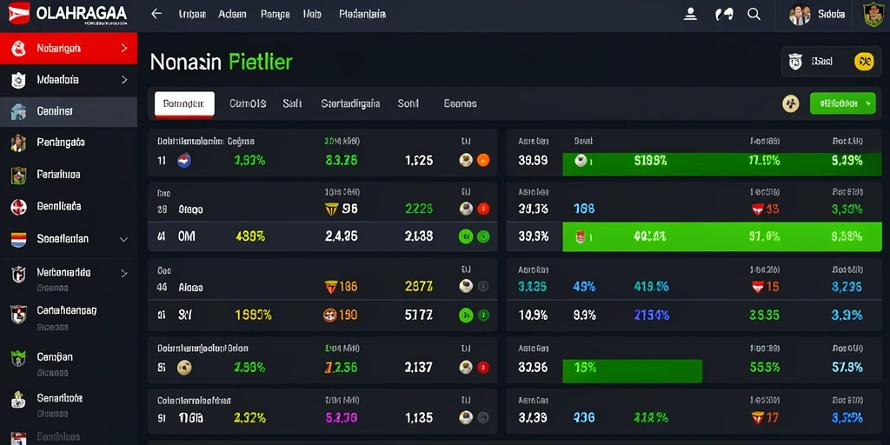The width and height of the screenshot is (890, 445).
Task: Open the user profile icon in header
Action: click(690, 14)
